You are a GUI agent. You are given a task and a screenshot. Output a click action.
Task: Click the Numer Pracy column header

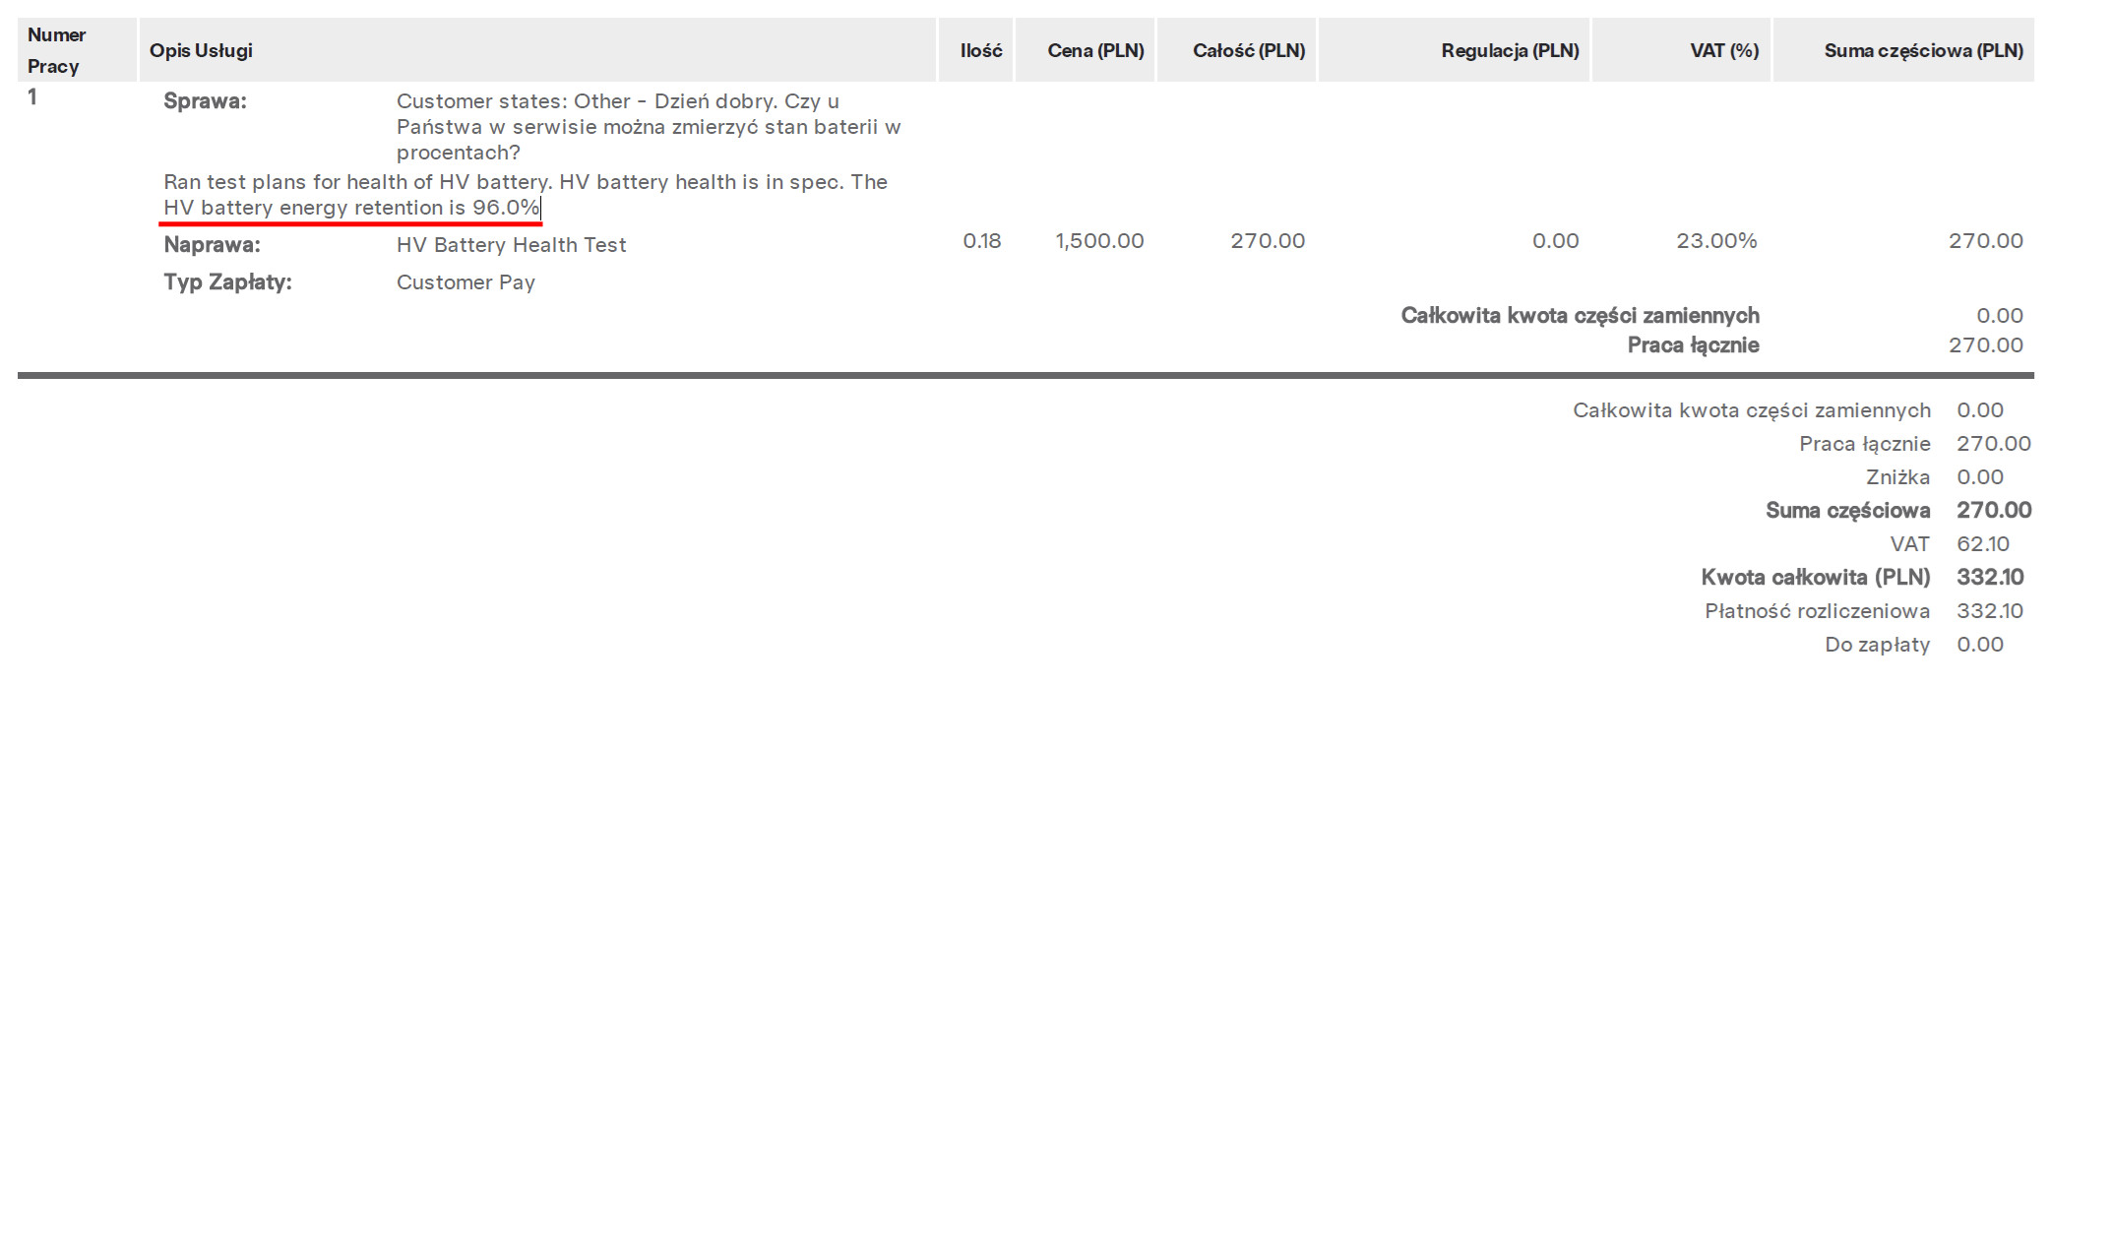click(x=57, y=50)
